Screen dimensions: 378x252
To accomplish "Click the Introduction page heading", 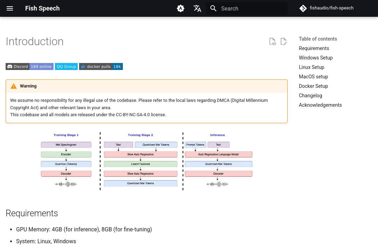I will pos(35,42).
